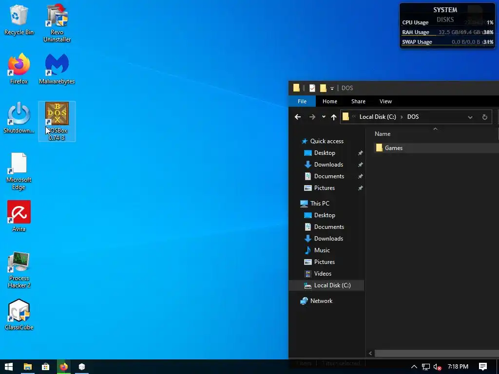Open the Recycle Bin desktop icon

point(19,19)
